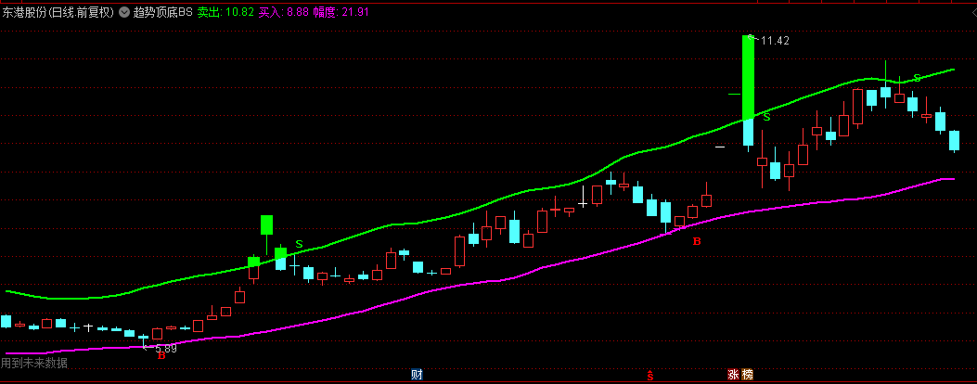Click the 11.42 high price label

[775, 41]
